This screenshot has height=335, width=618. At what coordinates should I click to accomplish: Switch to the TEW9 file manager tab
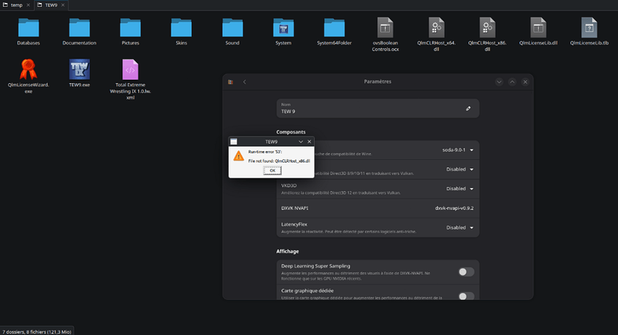point(51,5)
